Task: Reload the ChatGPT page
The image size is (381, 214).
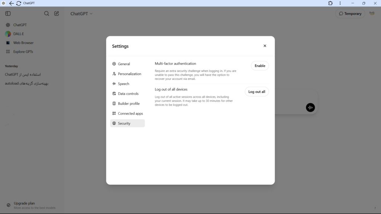Action: point(19,3)
